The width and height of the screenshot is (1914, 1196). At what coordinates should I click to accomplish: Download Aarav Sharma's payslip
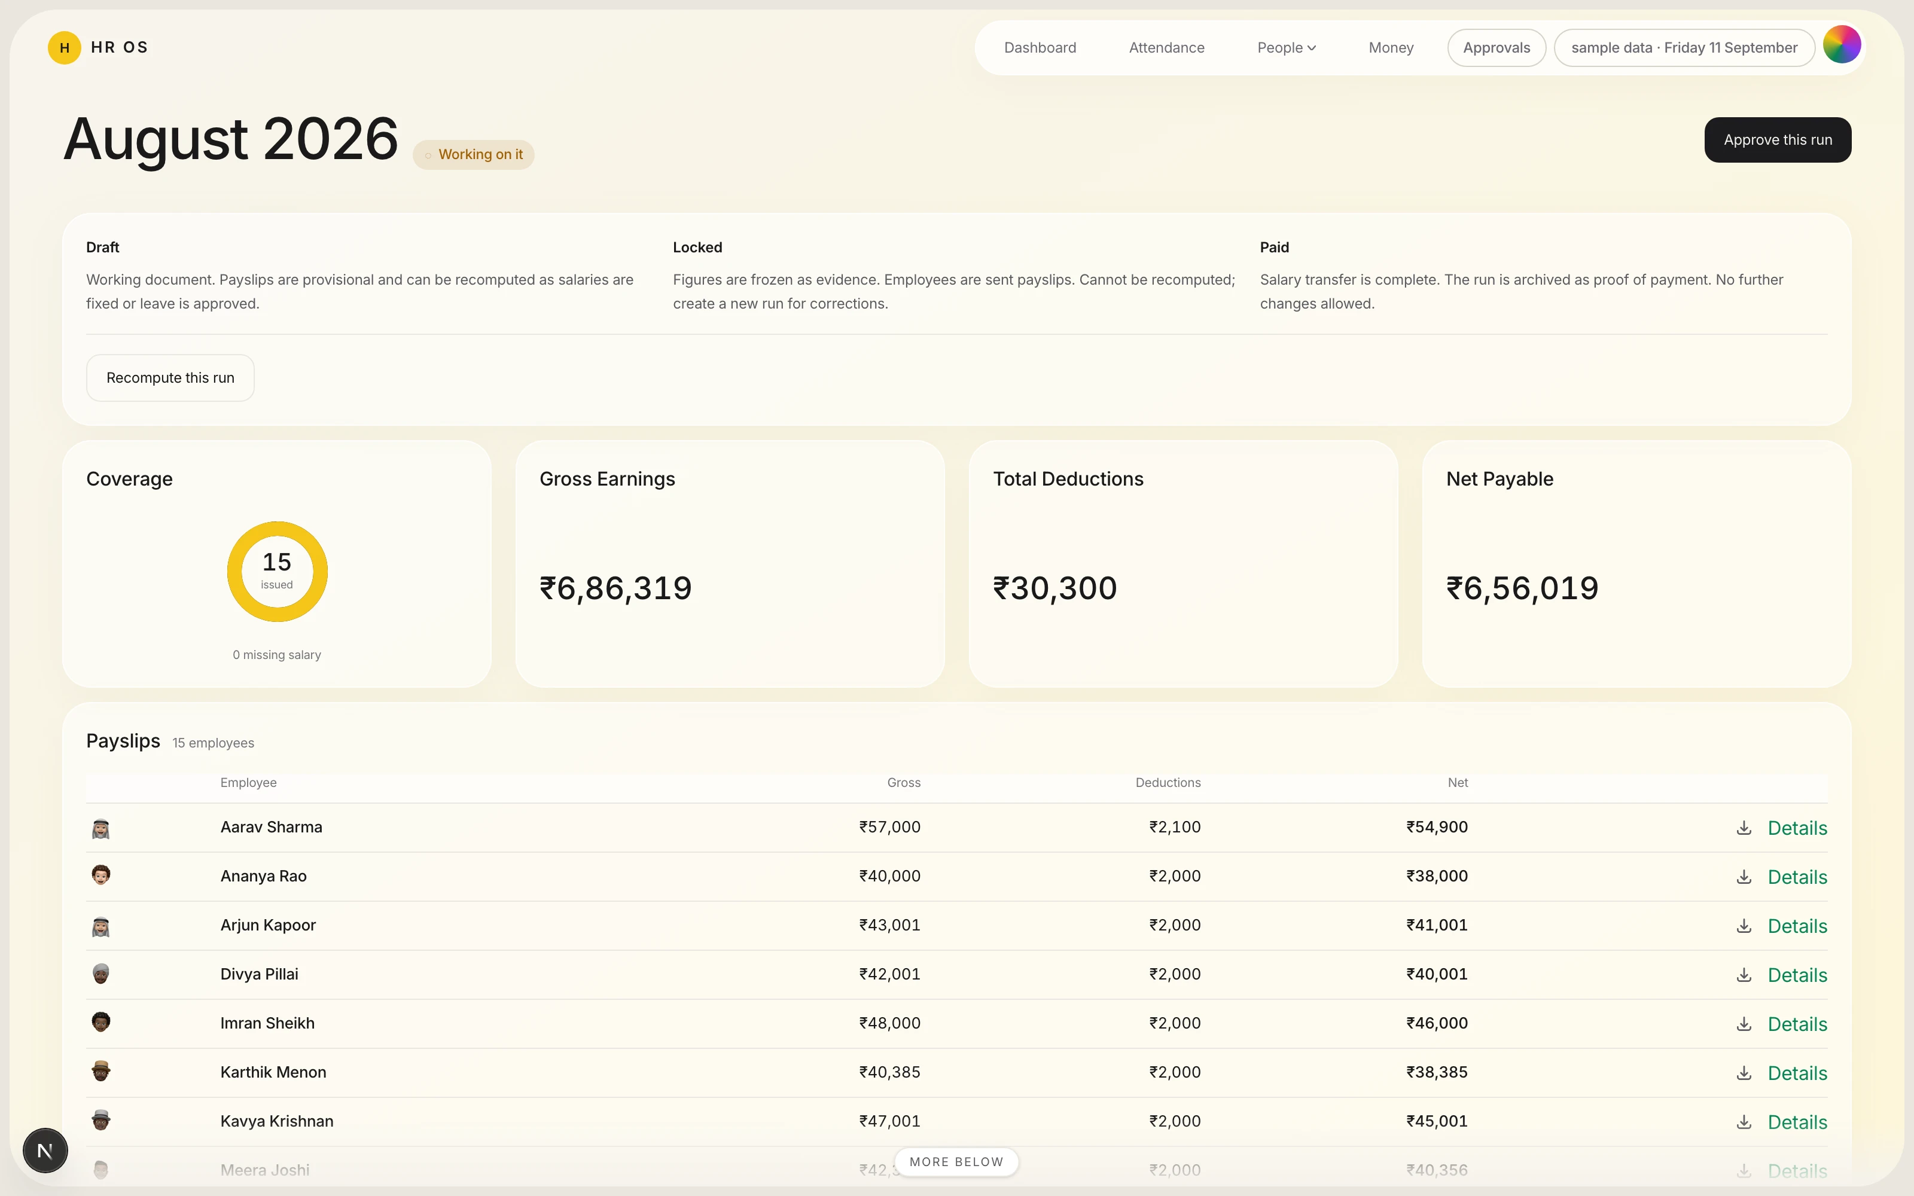(1743, 828)
